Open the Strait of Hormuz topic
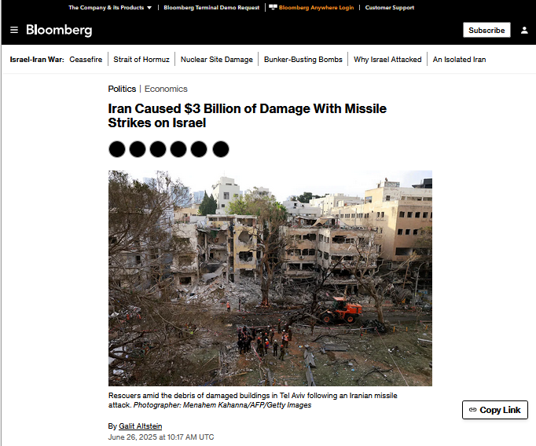This screenshot has height=446, width=536. click(x=141, y=60)
